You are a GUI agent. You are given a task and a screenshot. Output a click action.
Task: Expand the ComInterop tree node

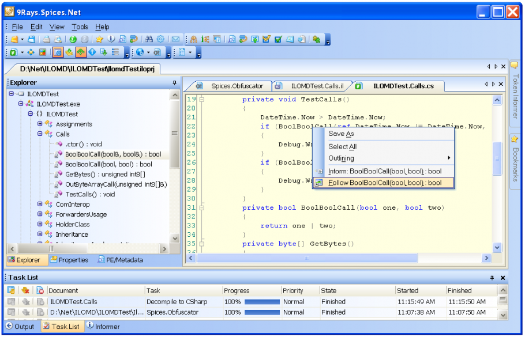(40, 204)
